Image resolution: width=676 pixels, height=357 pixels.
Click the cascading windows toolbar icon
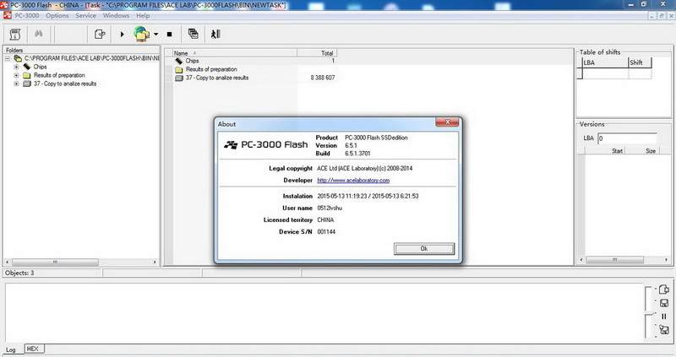pos(194,34)
